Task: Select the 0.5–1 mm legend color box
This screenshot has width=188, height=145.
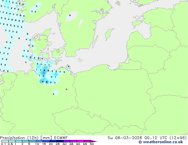Action: [12, 141]
